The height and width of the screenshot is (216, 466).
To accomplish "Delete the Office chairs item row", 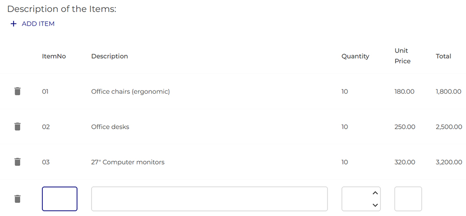I will pos(17,91).
